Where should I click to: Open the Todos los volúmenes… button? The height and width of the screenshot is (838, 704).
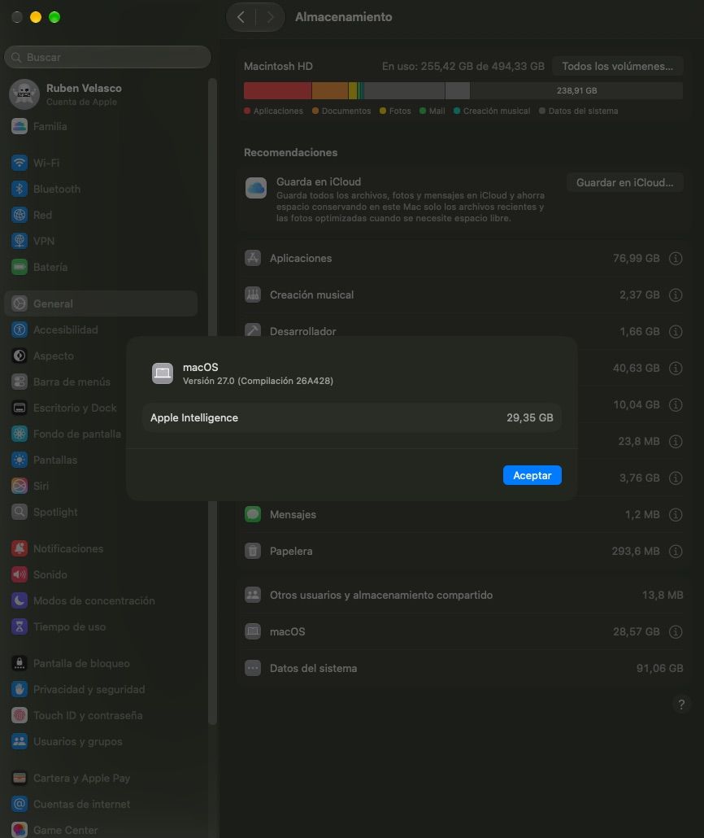point(618,66)
